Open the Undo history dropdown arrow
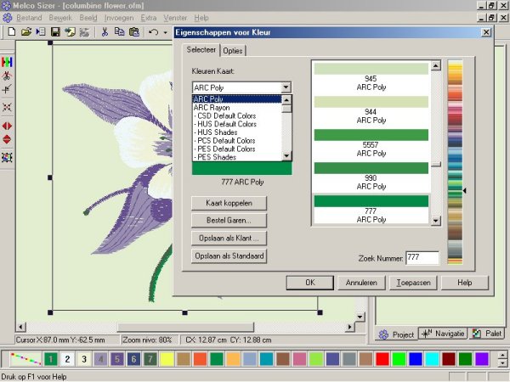This screenshot has height=382, width=510. [x=165, y=32]
